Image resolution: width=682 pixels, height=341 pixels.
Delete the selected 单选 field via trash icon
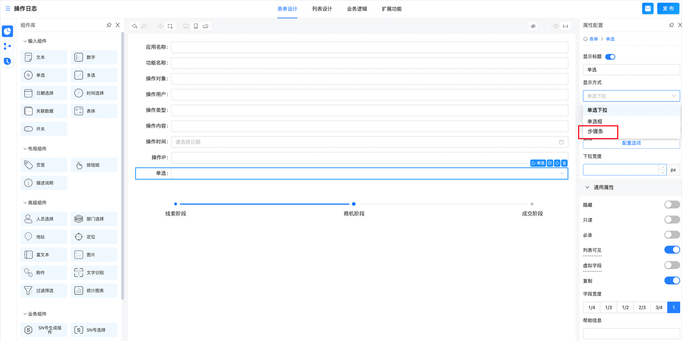[x=564, y=163]
